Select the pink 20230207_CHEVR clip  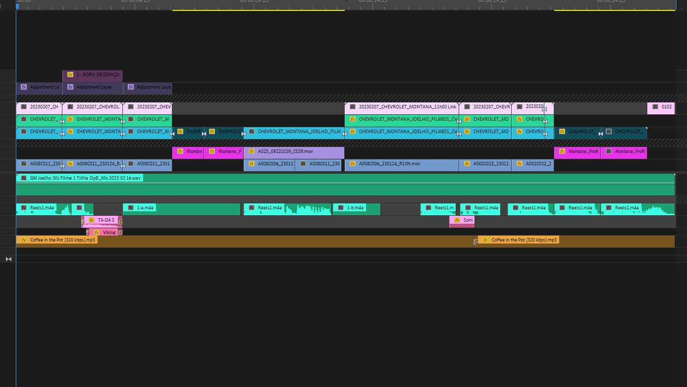[x=485, y=108]
